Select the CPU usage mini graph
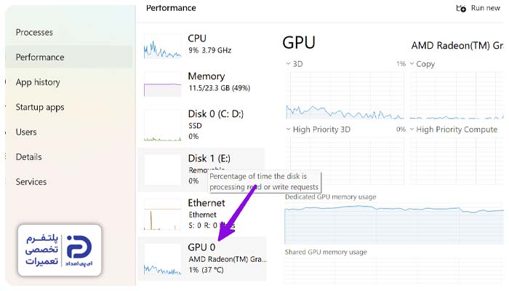Viewport: 509px width, 291px height. [162, 47]
